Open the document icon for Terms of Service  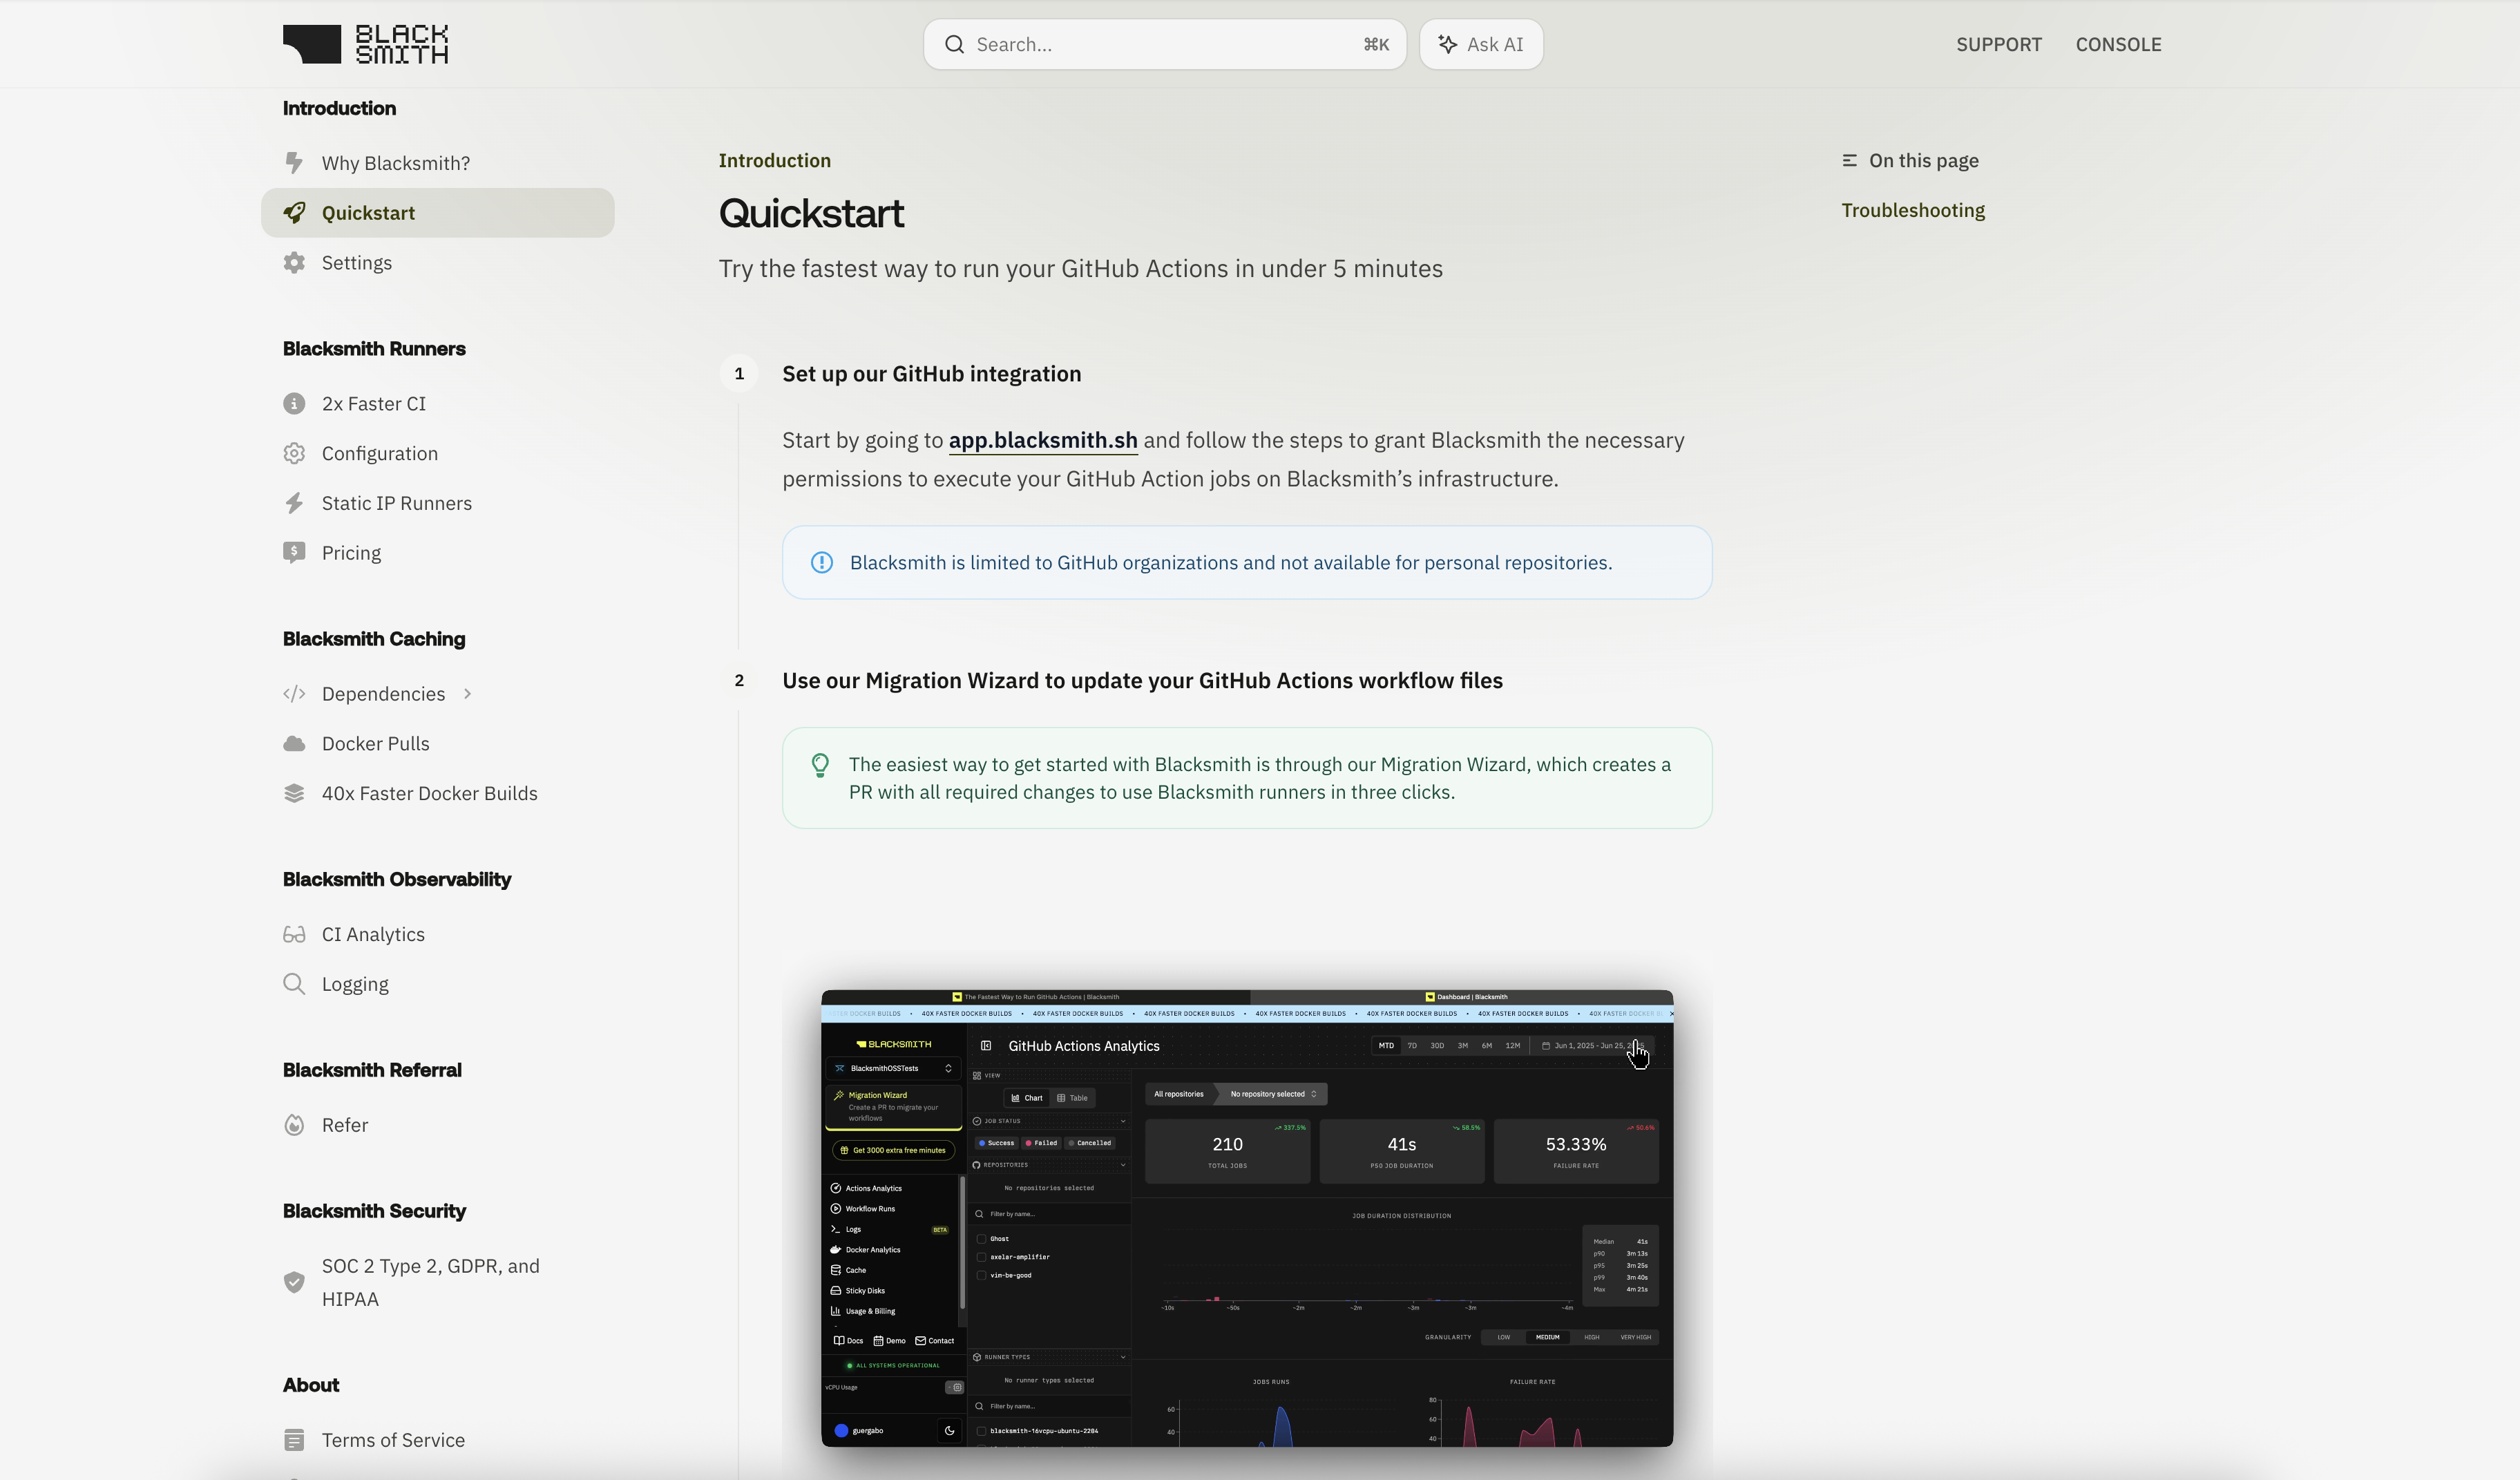294,1440
